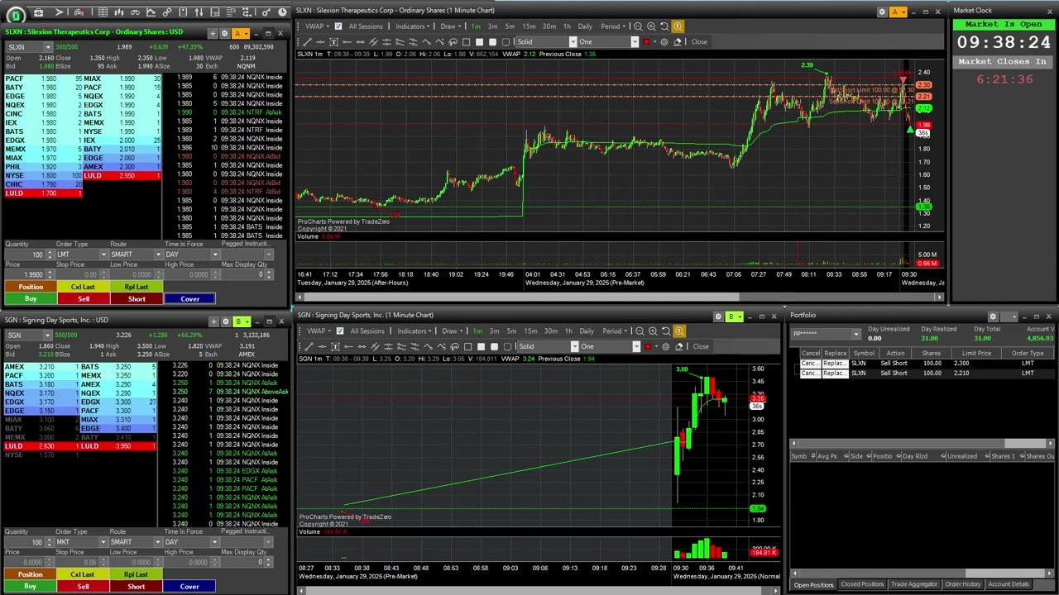Open the Trade Aggregator tab in Portfolio

[913, 584]
